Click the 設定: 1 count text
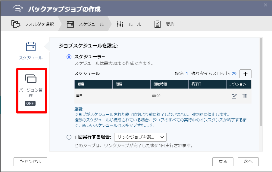This screenshot has height=172, width=272. pyautogui.click(x=181, y=74)
